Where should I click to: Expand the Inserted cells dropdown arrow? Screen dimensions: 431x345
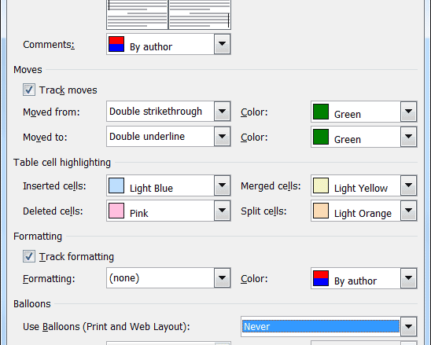[222, 185]
